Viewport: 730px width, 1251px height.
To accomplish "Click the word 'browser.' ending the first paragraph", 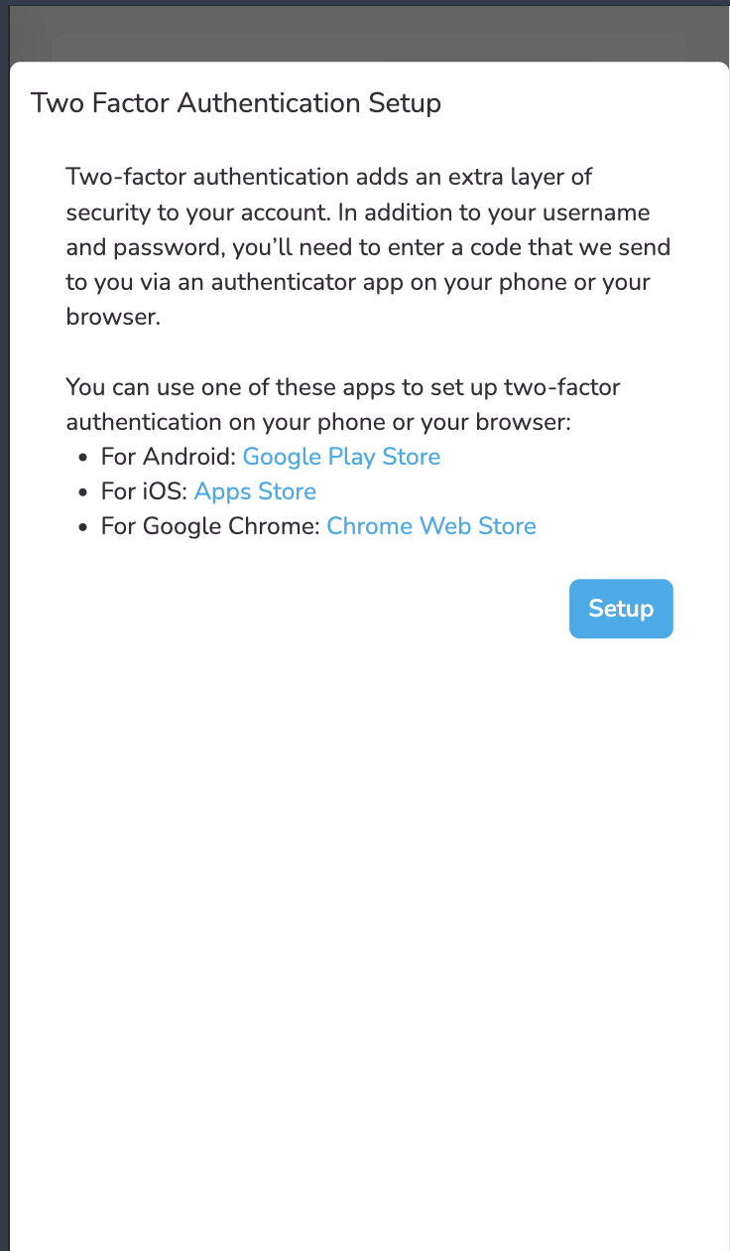I will [x=113, y=317].
